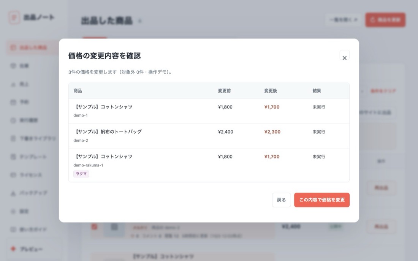Click the 戻る button
418x261 pixels.
click(281, 200)
